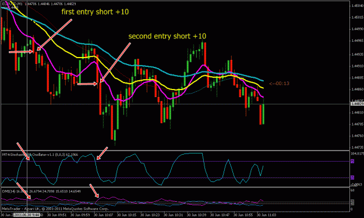Screen dimensions: 364x218
Task: Click the 1.44990 price axis label
Action: 357,29
